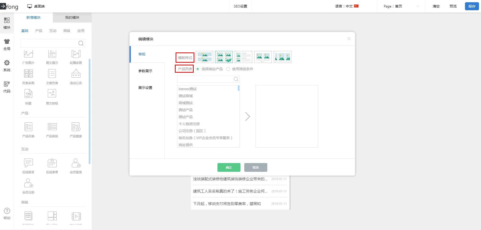This screenshot has height=230, width=481.
Task: Select the 广告图片 module icon
Action: point(28,54)
